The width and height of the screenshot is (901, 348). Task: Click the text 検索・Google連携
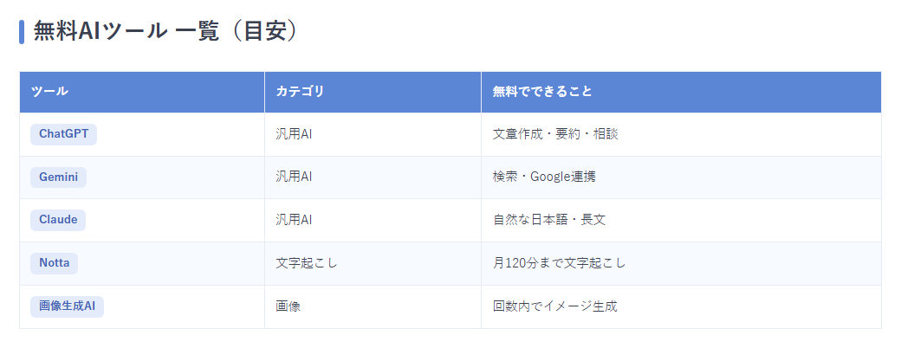pyautogui.click(x=544, y=177)
